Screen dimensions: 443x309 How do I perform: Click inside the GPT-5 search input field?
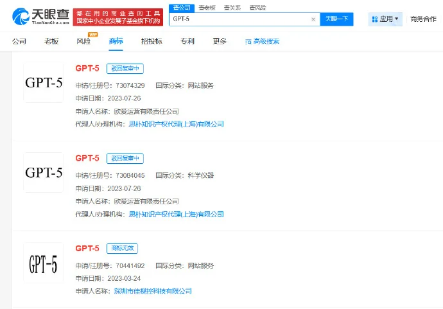pyautogui.click(x=238, y=19)
